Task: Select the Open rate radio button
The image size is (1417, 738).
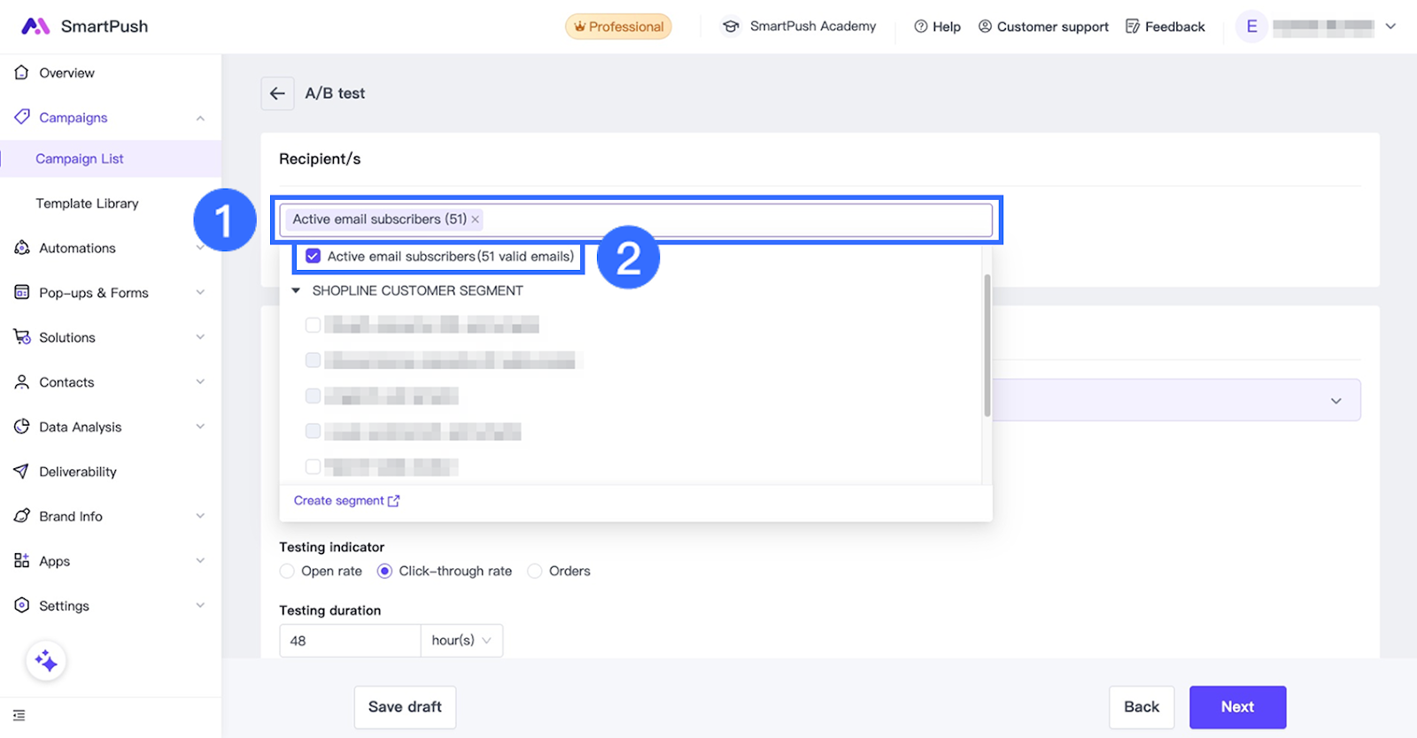Action: coord(287,572)
